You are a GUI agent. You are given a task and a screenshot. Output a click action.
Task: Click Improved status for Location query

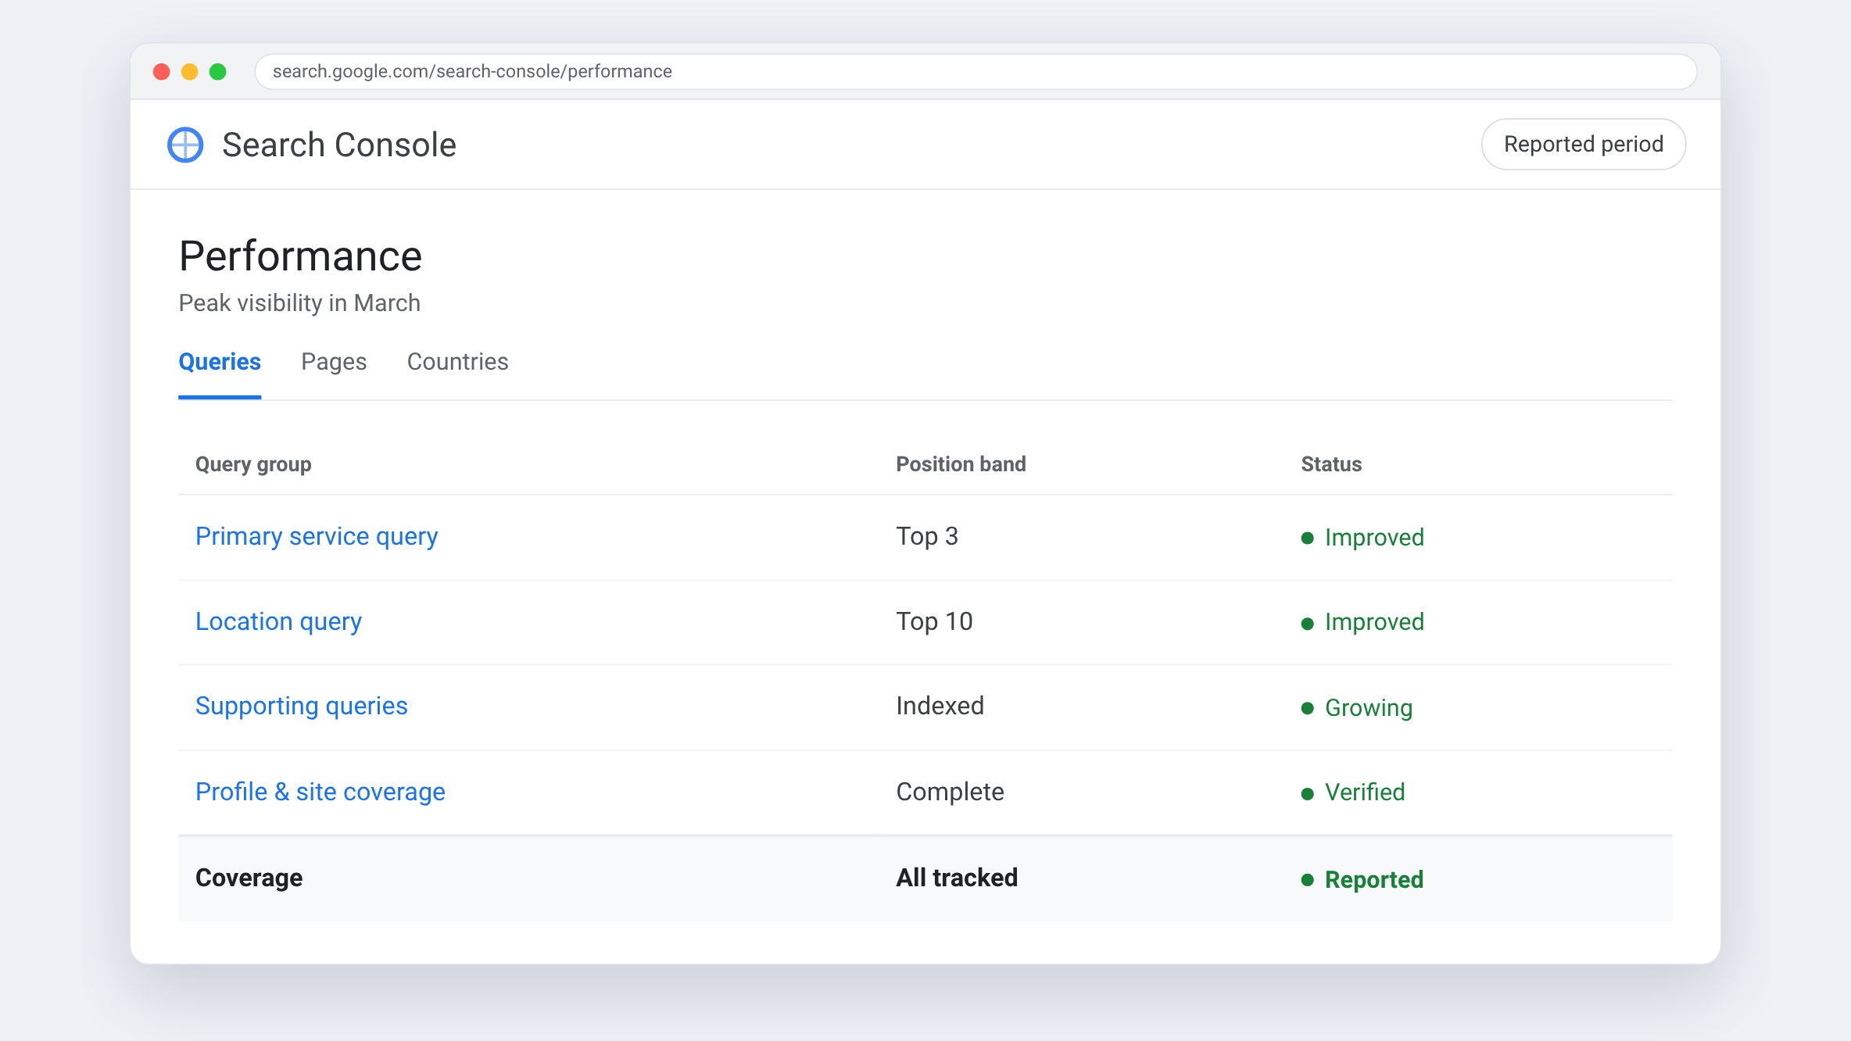(x=1362, y=623)
